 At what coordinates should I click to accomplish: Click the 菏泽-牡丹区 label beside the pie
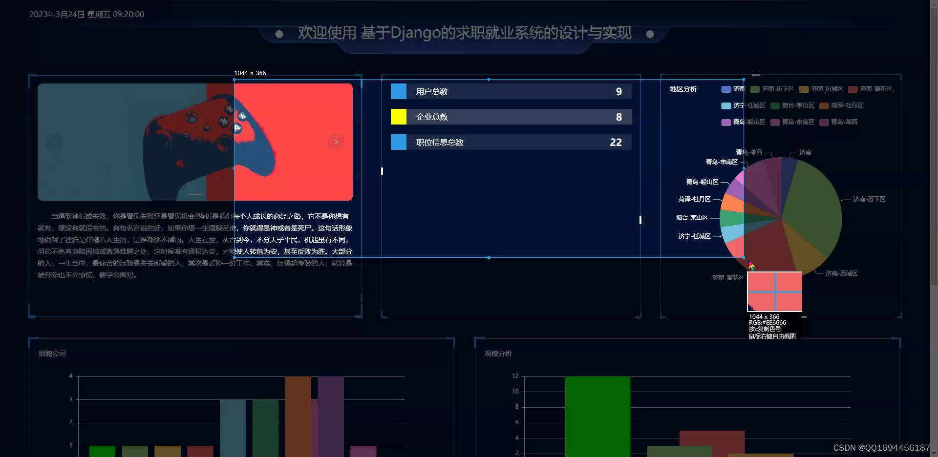click(694, 199)
